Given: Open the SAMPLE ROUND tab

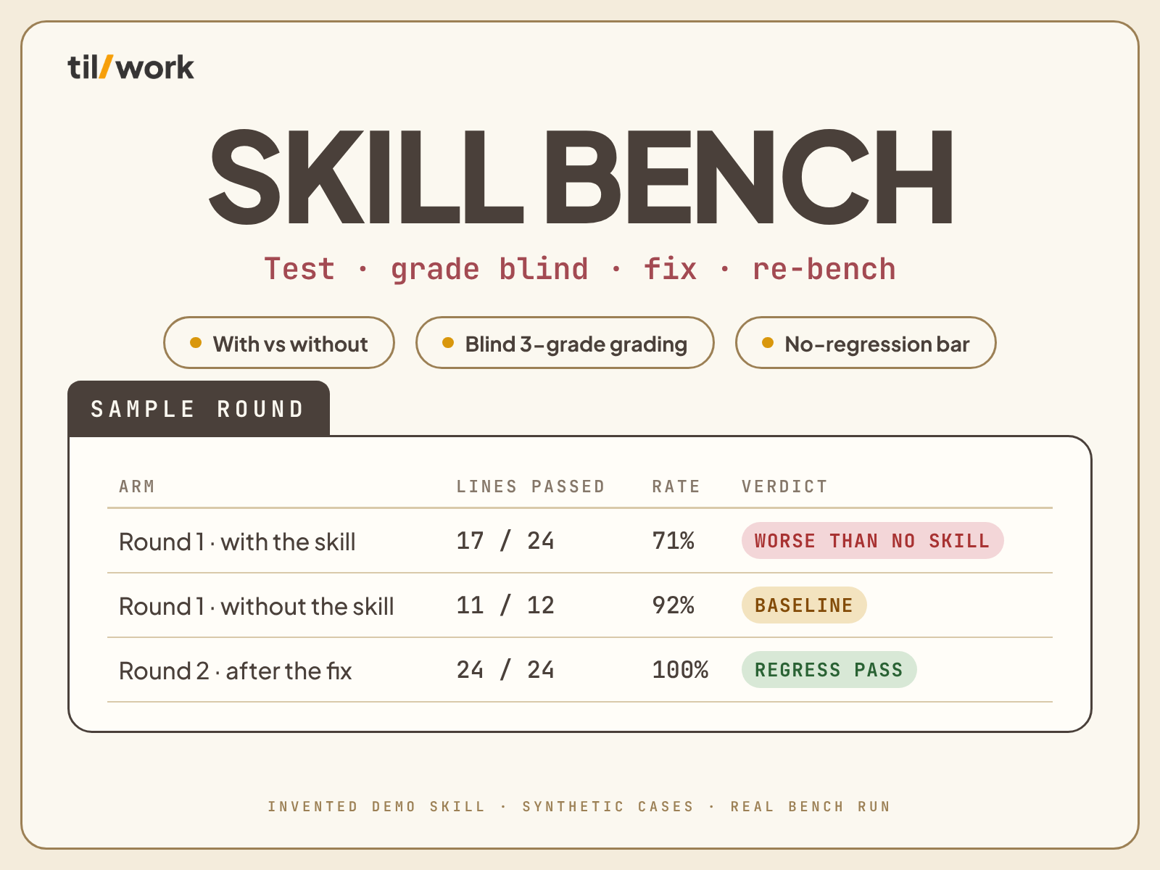Looking at the screenshot, I should point(199,409).
